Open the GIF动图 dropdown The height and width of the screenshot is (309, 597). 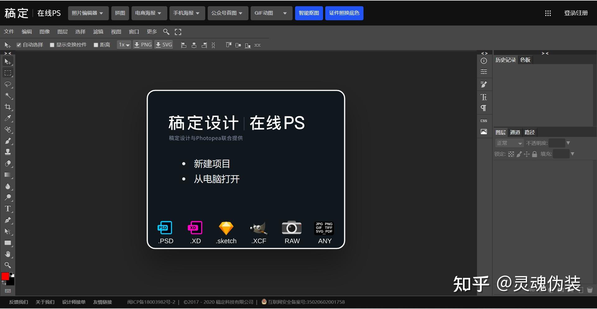[x=271, y=13]
